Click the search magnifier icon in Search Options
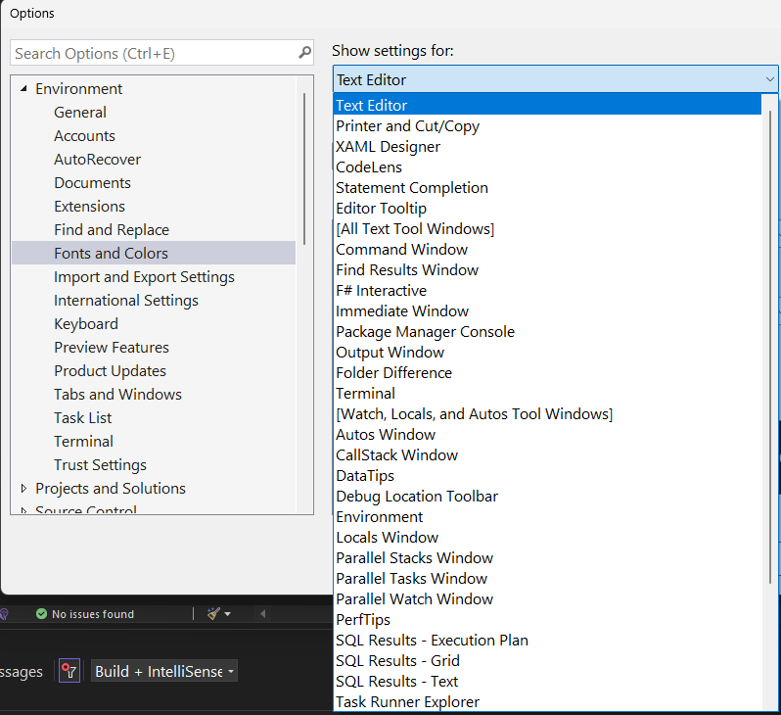Viewport: 781px width, 715px height. pos(304,52)
